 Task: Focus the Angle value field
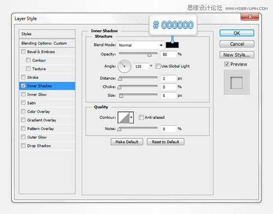click(141, 67)
